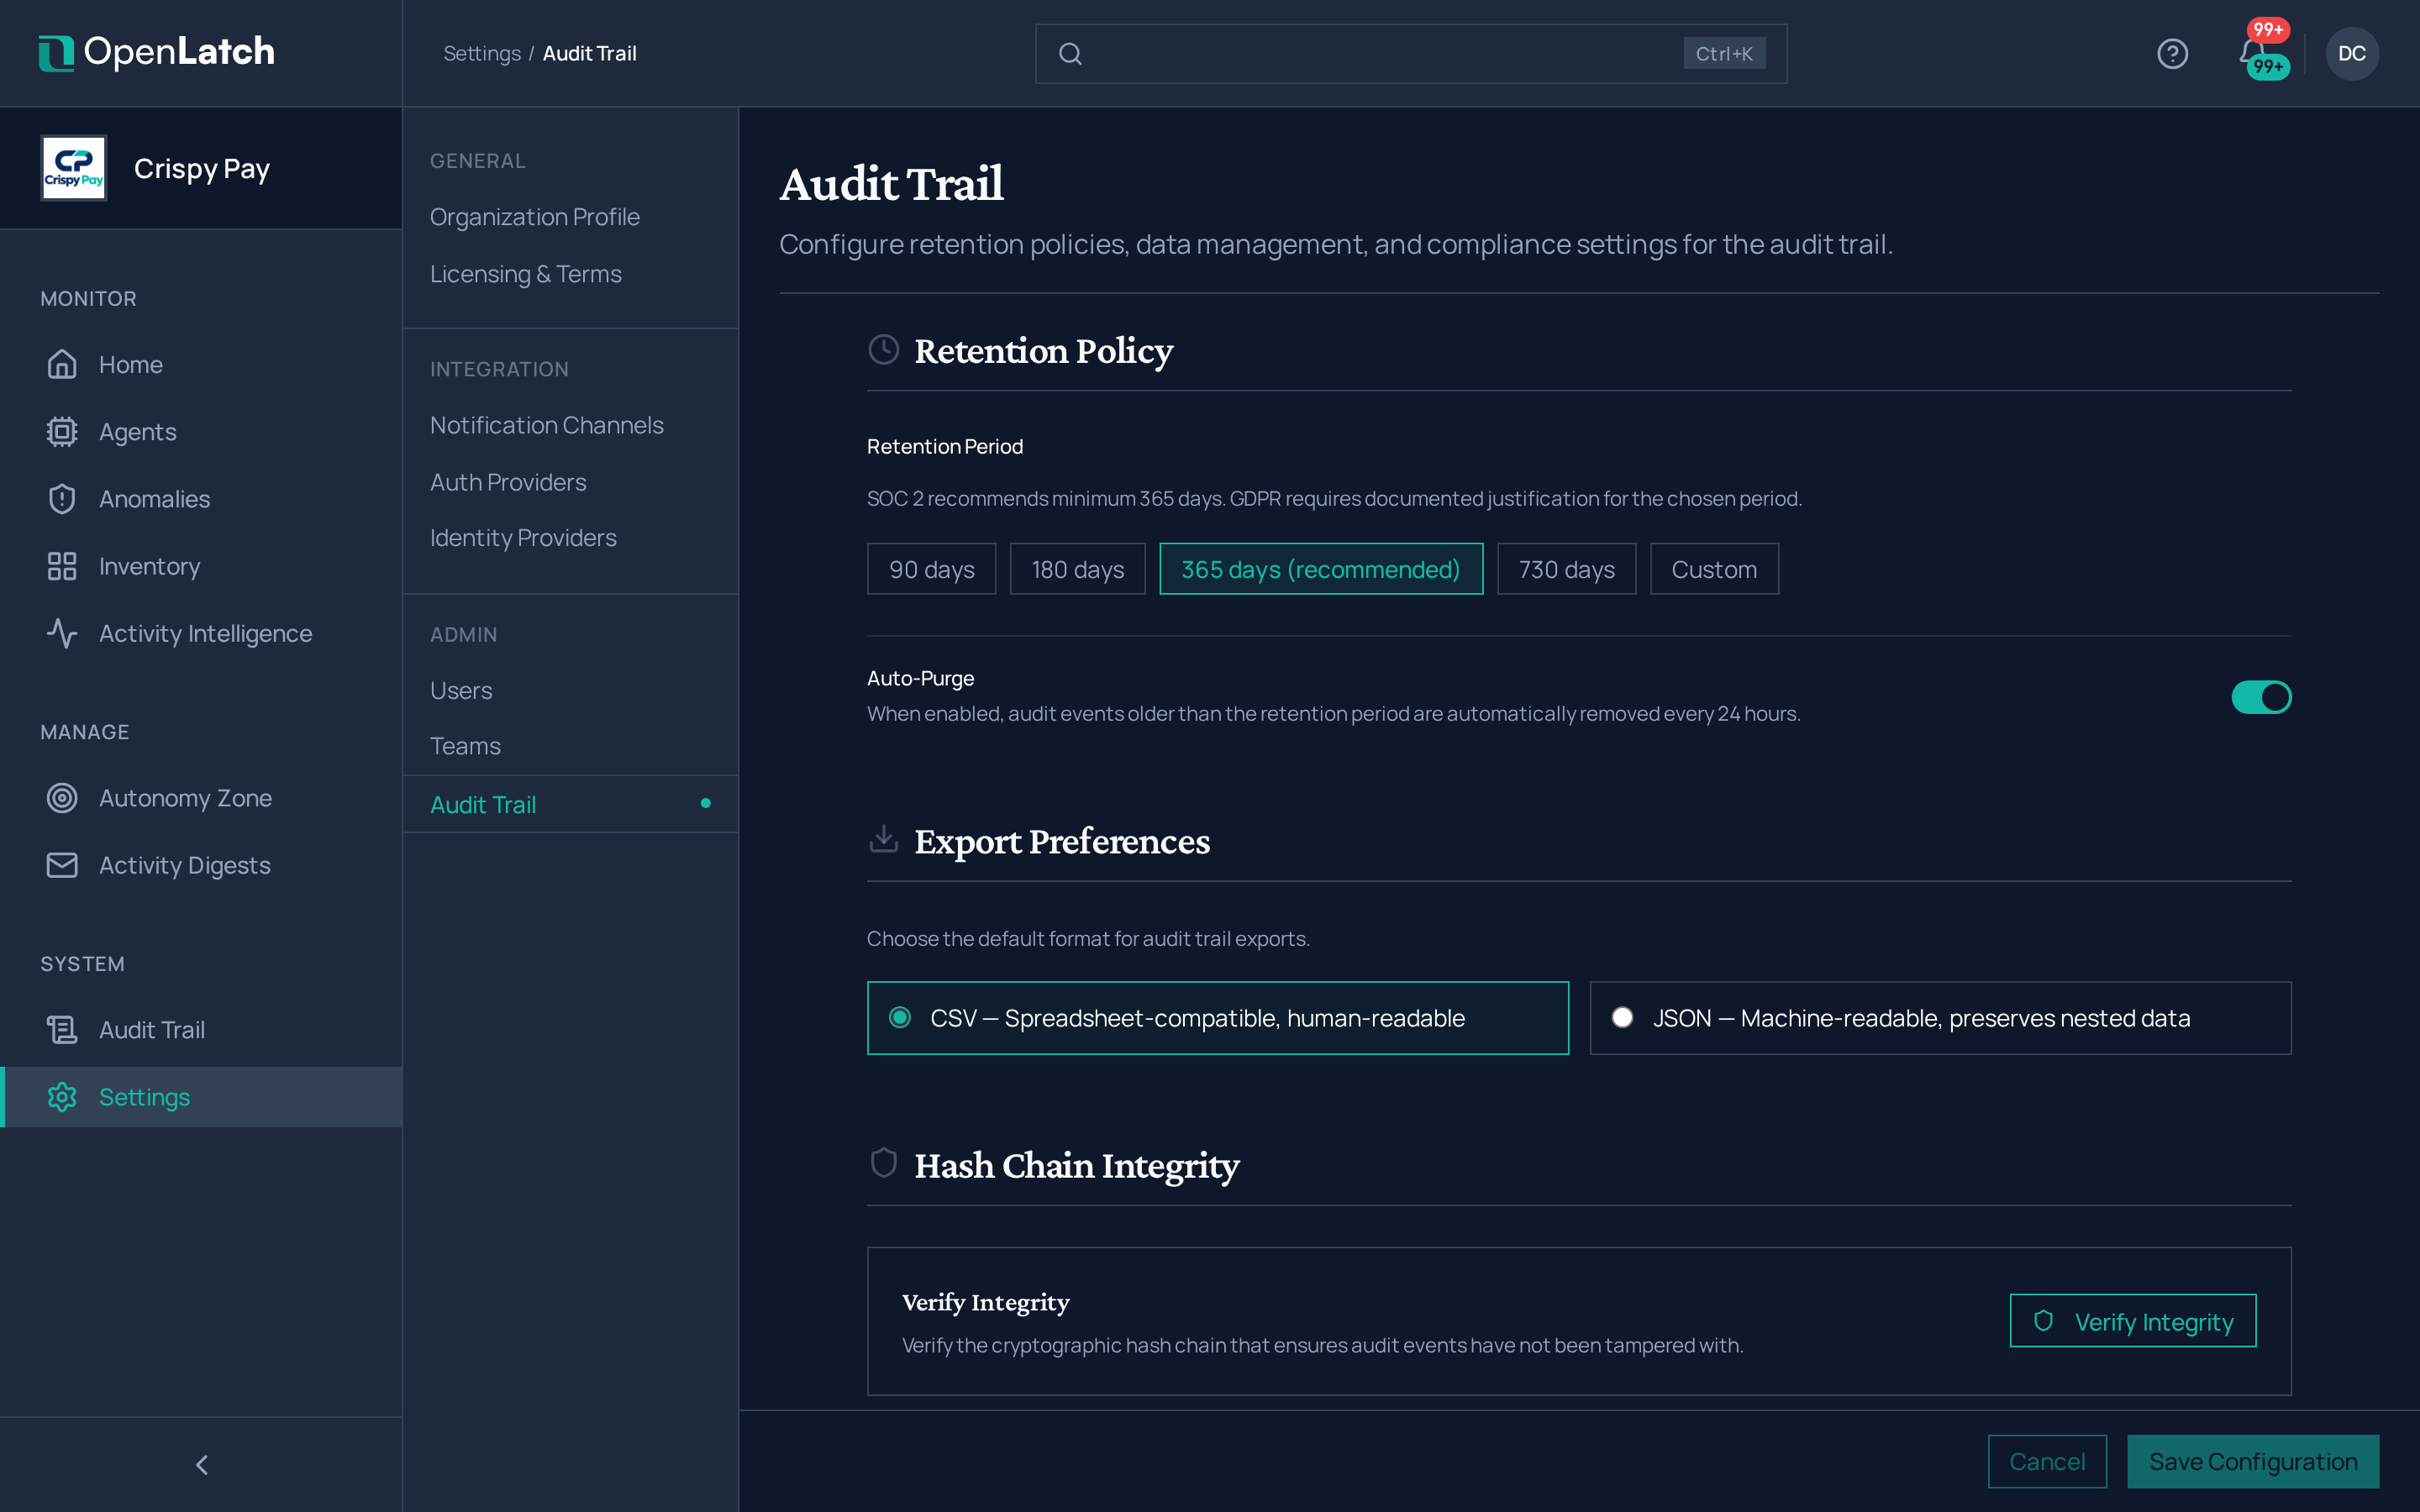Image resolution: width=2420 pixels, height=1512 pixels.
Task: Click the Crispy Pay organization logo
Action: point(74,168)
